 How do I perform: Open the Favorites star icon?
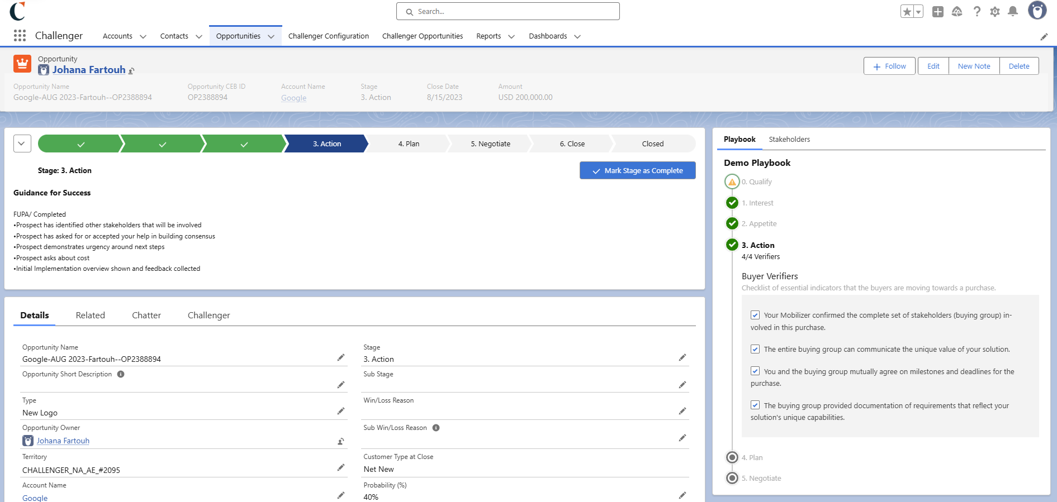click(907, 11)
